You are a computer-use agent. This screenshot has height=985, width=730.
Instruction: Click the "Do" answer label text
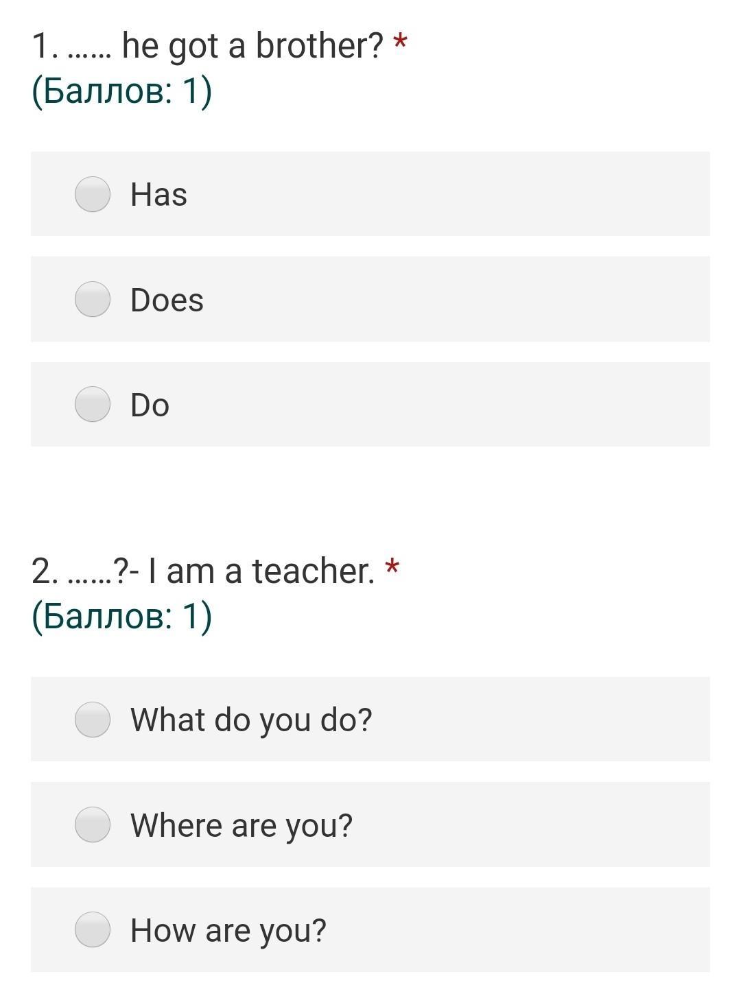[x=150, y=405]
